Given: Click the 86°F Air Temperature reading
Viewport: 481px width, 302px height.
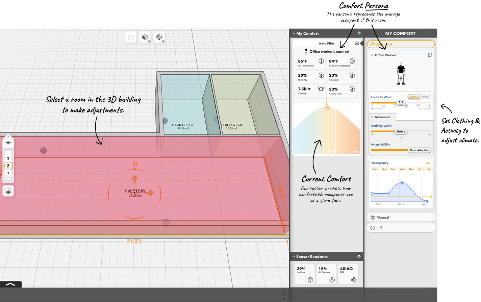Looking at the screenshot, I should 302,61.
